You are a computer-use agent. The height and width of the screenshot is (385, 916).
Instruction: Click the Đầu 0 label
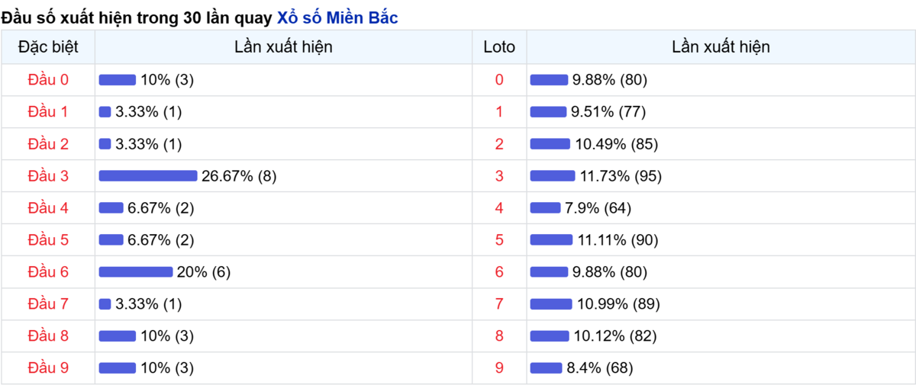[x=48, y=80]
